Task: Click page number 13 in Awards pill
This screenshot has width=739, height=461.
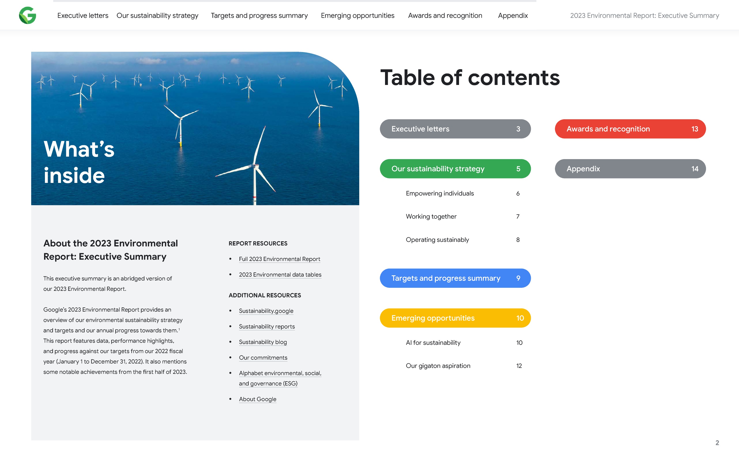Action: click(695, 129)
